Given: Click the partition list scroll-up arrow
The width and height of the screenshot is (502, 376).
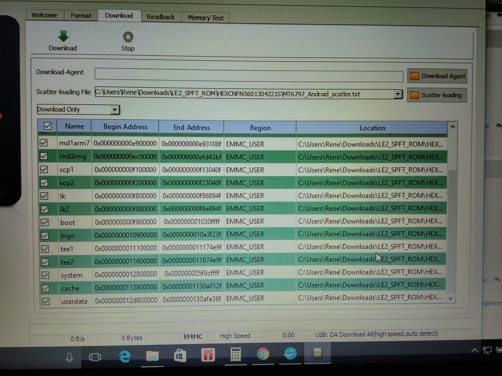Looking at the screenshot, I should [x=453, y=127].
